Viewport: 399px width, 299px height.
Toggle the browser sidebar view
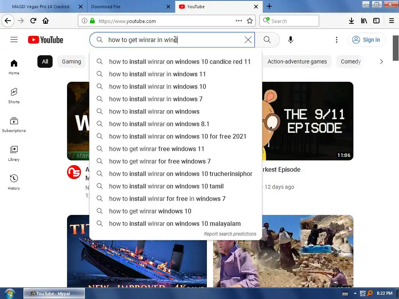[x=376, y=21]
